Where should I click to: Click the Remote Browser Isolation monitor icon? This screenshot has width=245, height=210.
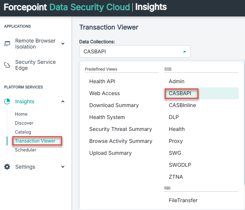pyautogui.click(x=7, y=44)
